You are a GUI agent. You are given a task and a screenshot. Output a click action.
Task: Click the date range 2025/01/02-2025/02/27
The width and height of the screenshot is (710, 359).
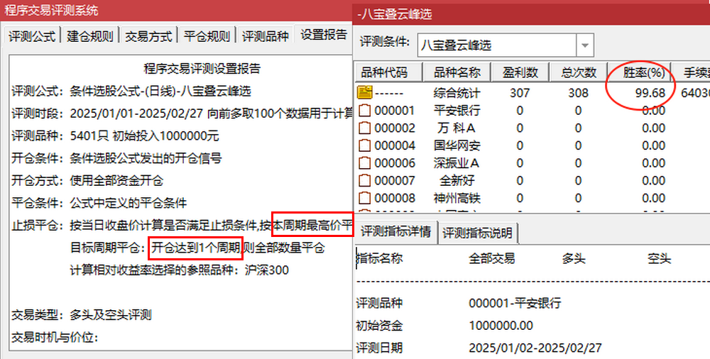click(x=535, y=348)
